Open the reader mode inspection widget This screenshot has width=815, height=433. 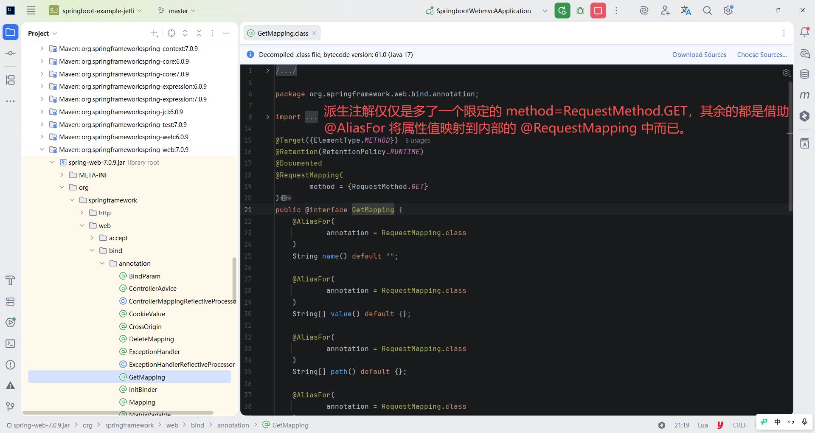click(786, 73)
